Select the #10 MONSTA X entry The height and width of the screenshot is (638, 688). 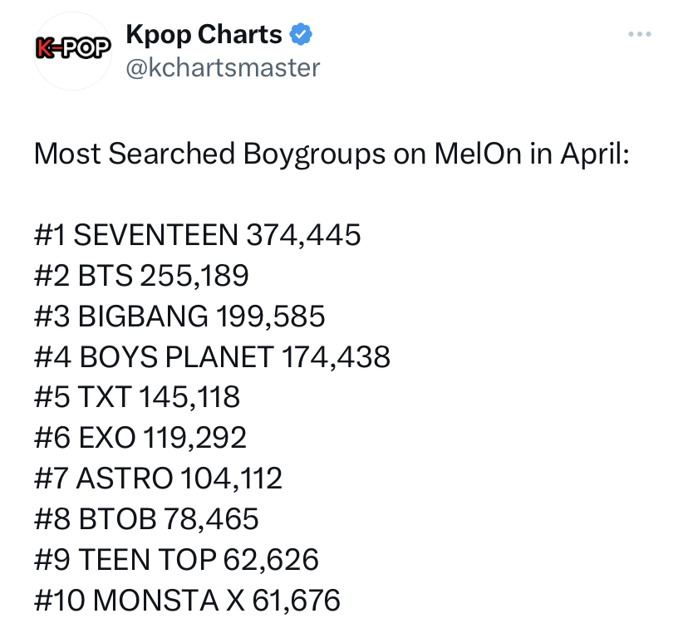(187, 601)
